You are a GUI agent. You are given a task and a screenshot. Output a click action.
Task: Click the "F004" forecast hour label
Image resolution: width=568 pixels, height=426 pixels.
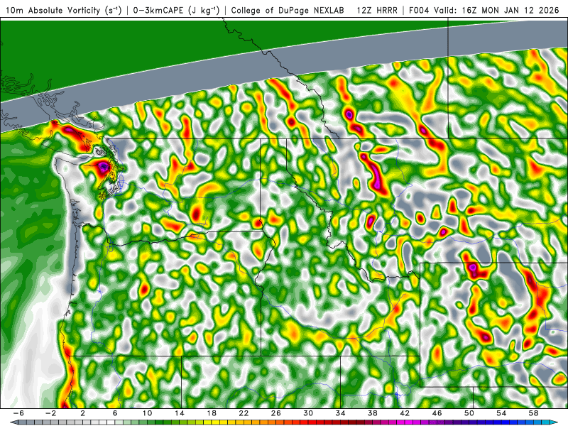[420, 10]
